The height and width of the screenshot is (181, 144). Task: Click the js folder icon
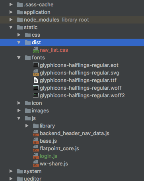pyautogui.click(x=28, y=118)
